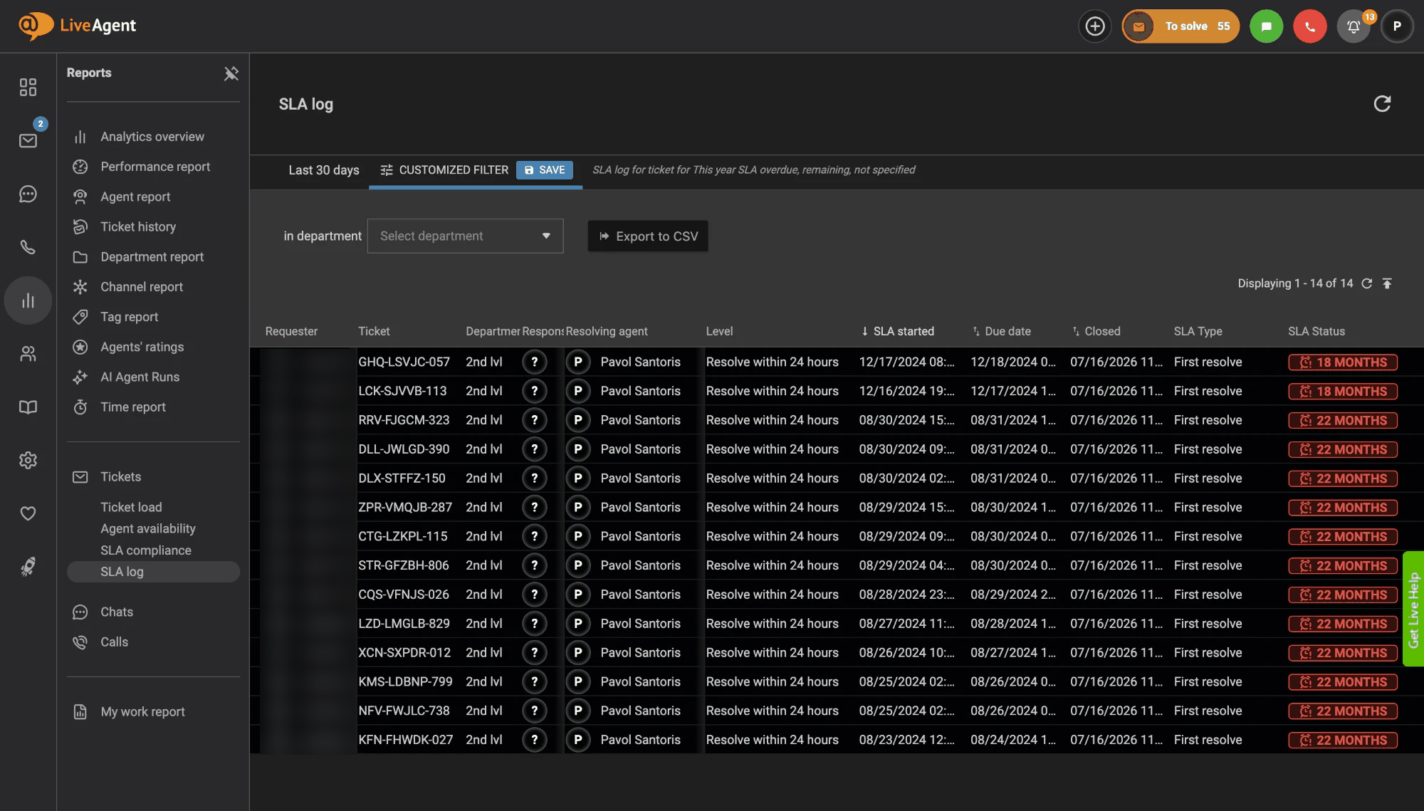Image resolution: width=1424 pixels, height=811 pixels.
Task: Sort by SLA started column
Action: 897,331
